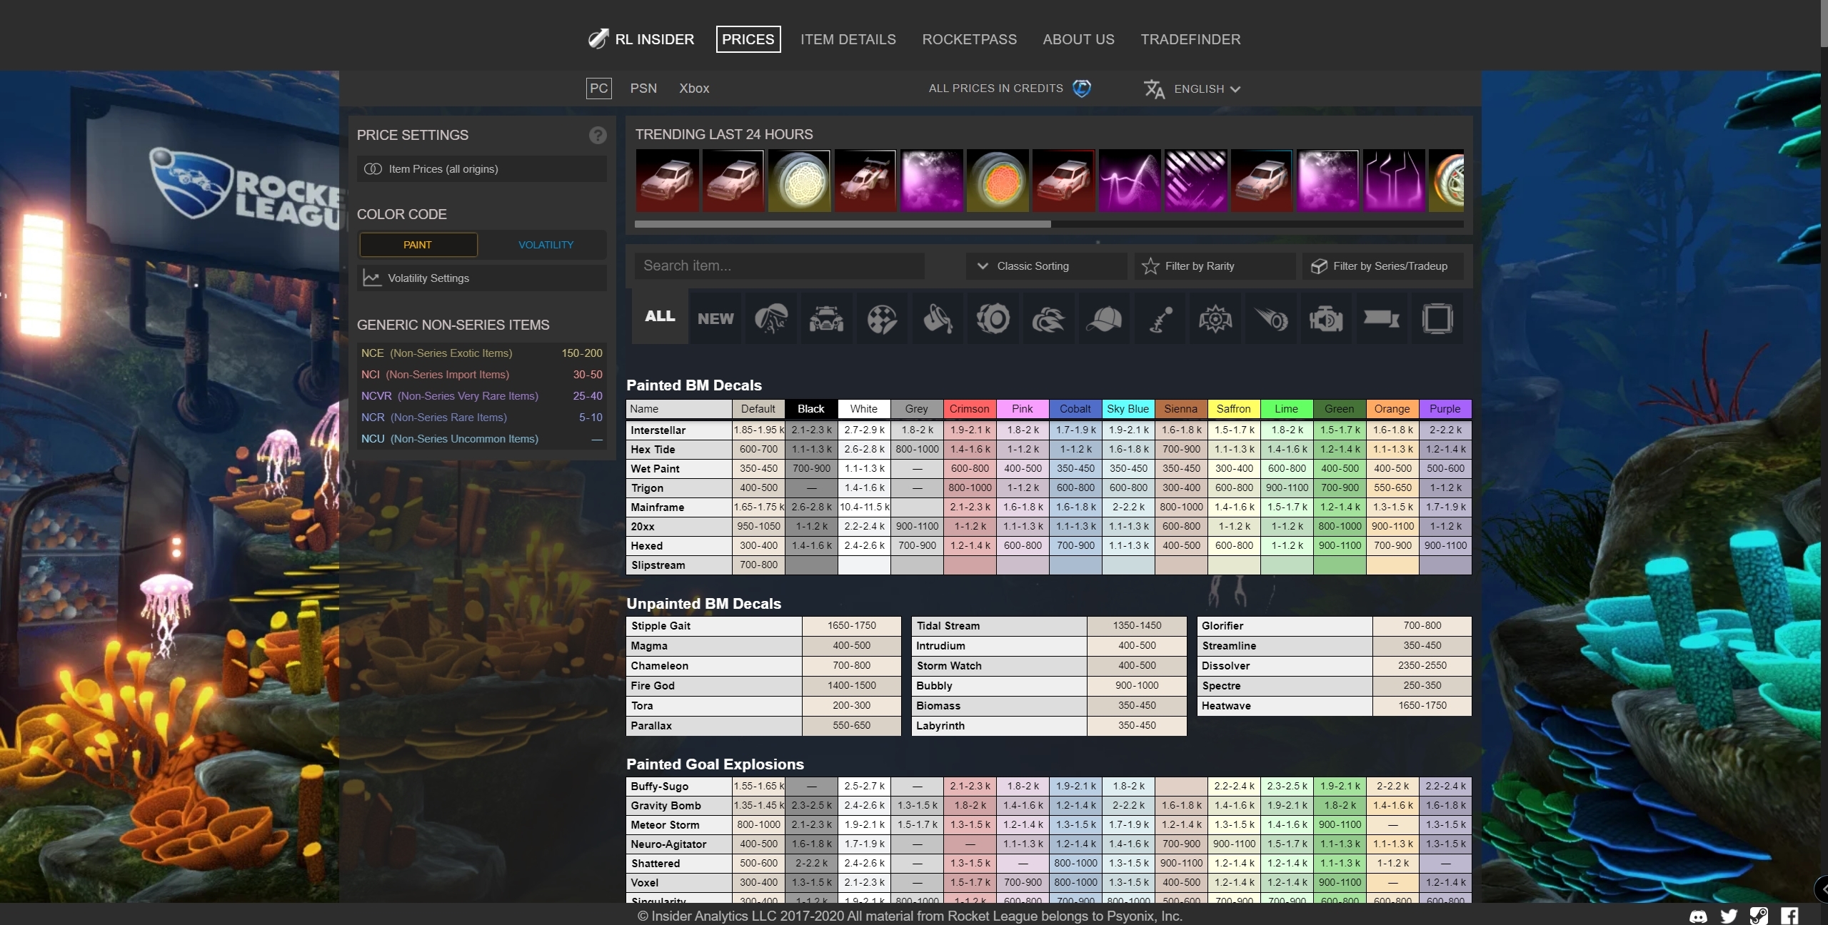The height and width of the screenshot is (925, 1828).
Task: Select the toppers filter icon
Action: pyautogui.click(x=1103, y=315)
